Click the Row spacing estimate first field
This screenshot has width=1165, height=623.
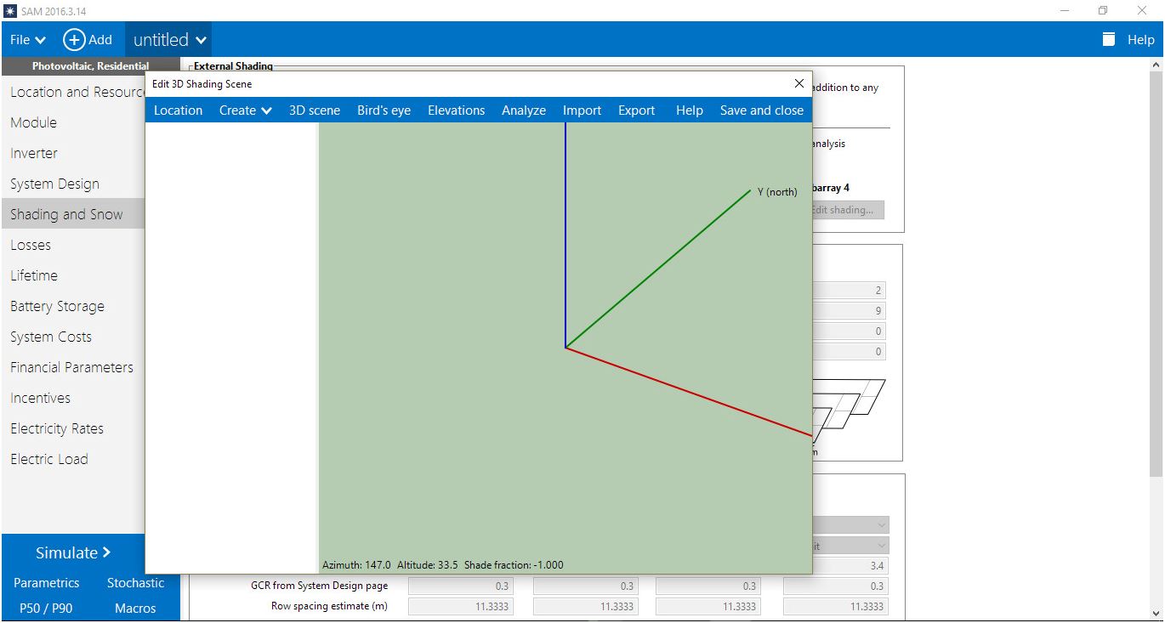pyautogui.click(x=460, y=607)
